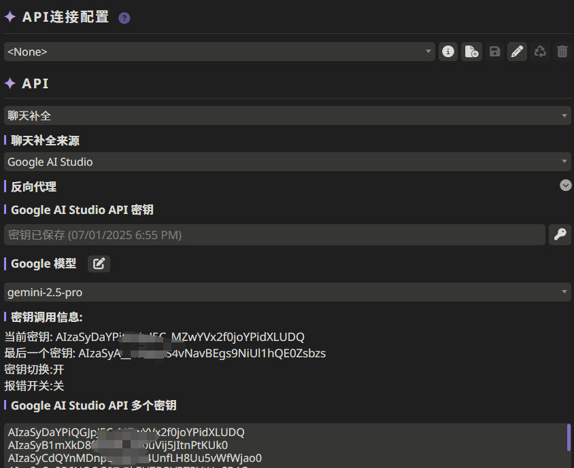
Task: Open the <None> connection profile dropdown
Action: click(x=219, y=52)
